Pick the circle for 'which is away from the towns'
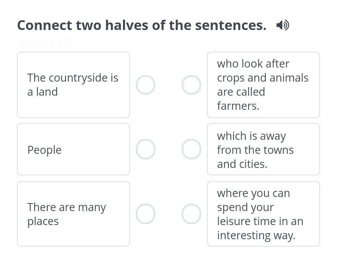 point(191,149)
